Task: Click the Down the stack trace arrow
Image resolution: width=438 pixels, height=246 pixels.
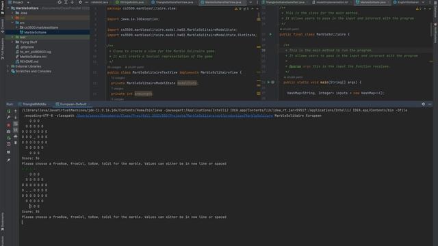Action: click(16, 118)
